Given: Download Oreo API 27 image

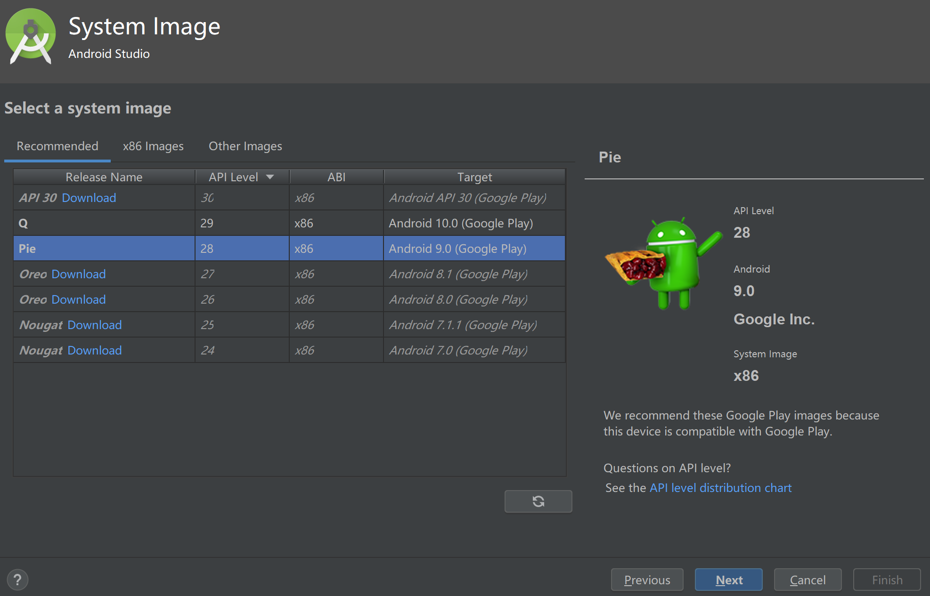Looking at the screenshot, I should (78, 274).
